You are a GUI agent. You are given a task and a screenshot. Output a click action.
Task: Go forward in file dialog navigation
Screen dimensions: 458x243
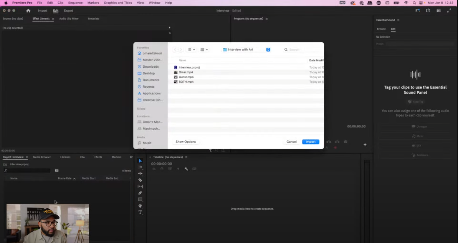[x=181, y=50]
